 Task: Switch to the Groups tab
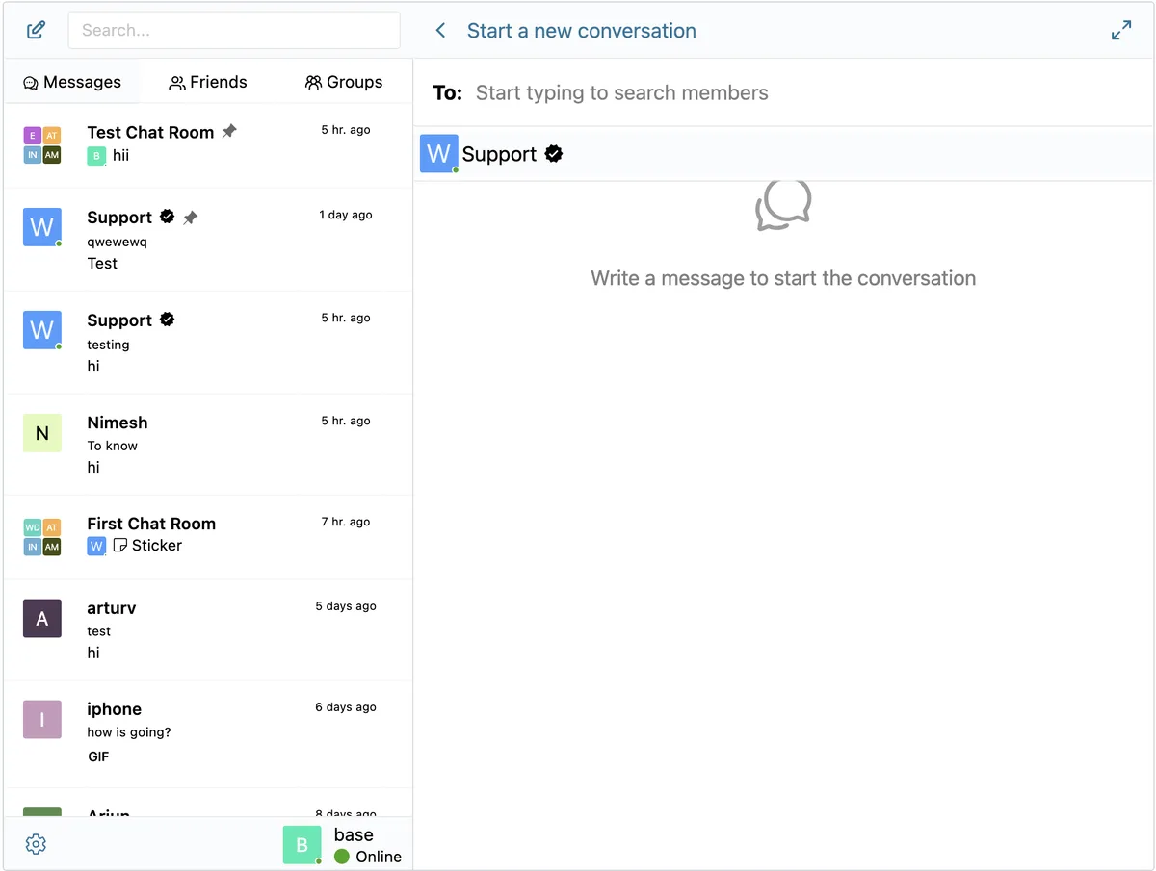tap(344, 82)
